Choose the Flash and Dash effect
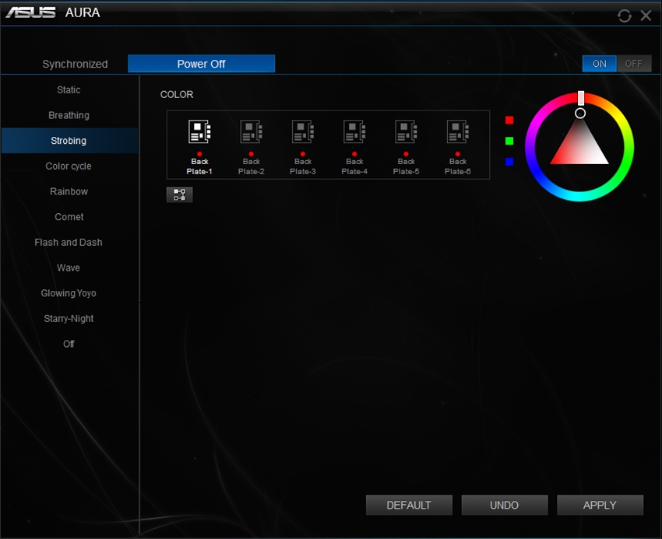The image size is (662, 539). coord(69,242)
